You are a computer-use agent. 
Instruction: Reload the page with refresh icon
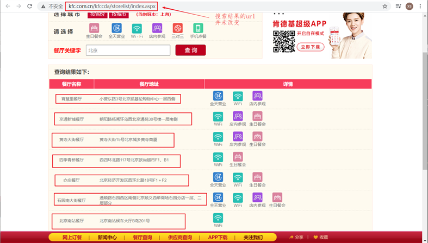(29, 6)
